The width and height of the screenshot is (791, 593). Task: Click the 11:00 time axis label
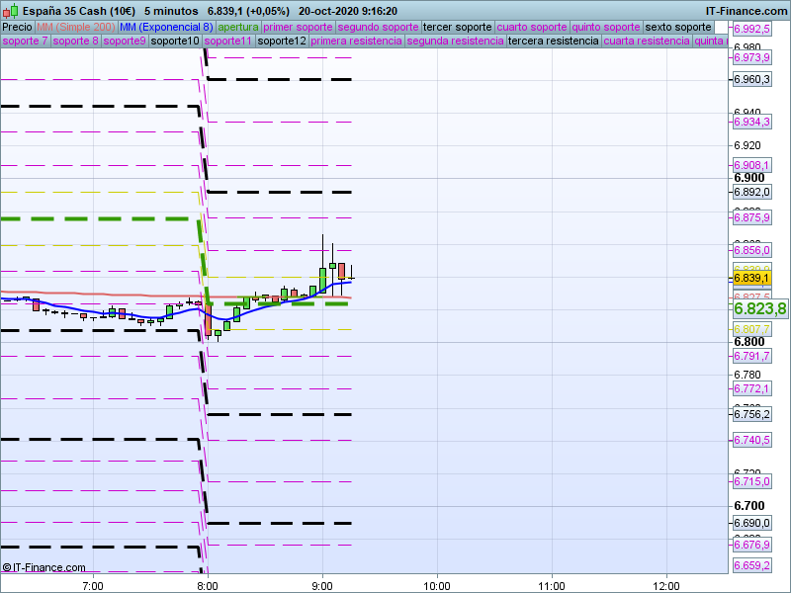(x=552, y=586)
